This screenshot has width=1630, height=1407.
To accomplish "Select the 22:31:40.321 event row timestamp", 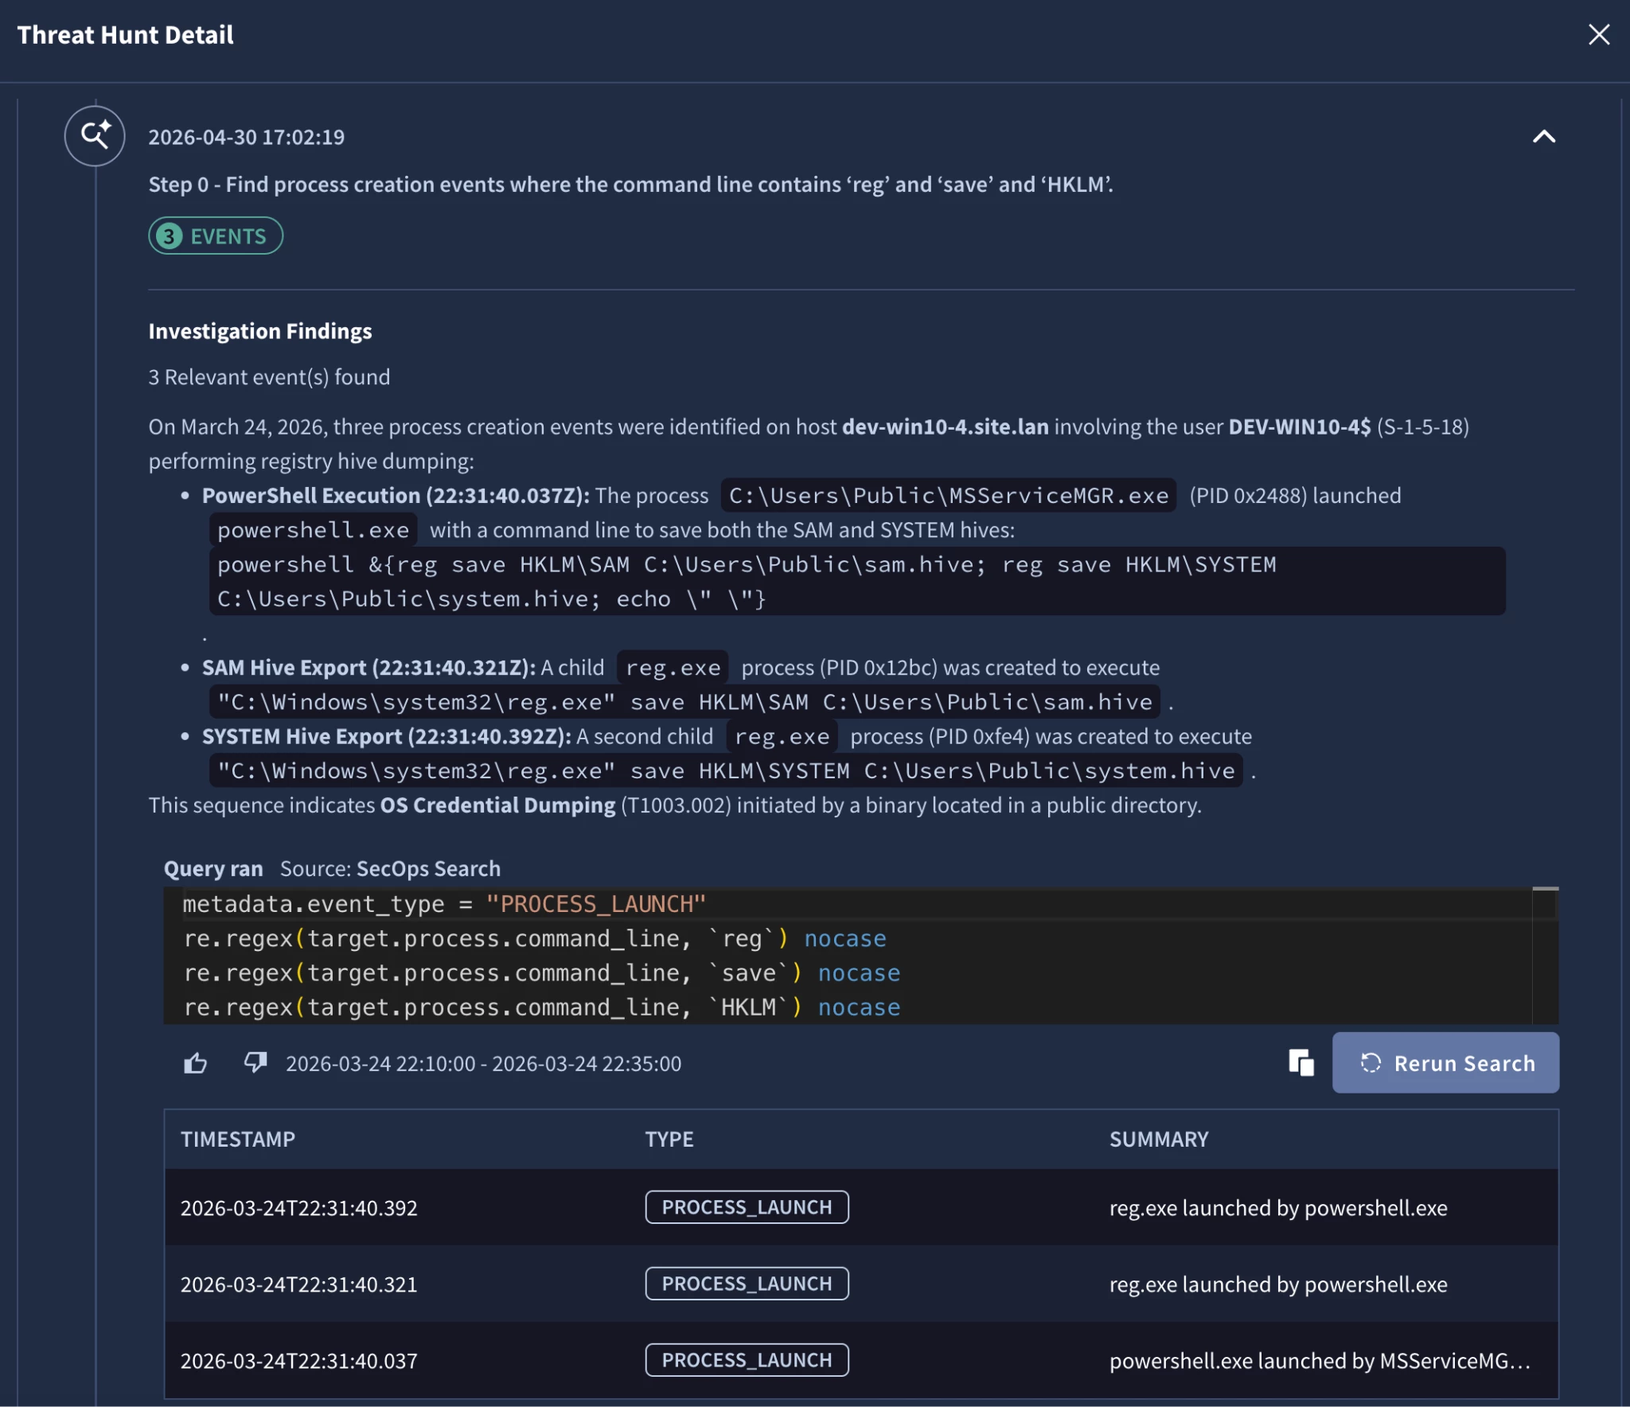I will [x=299, y=1284].
